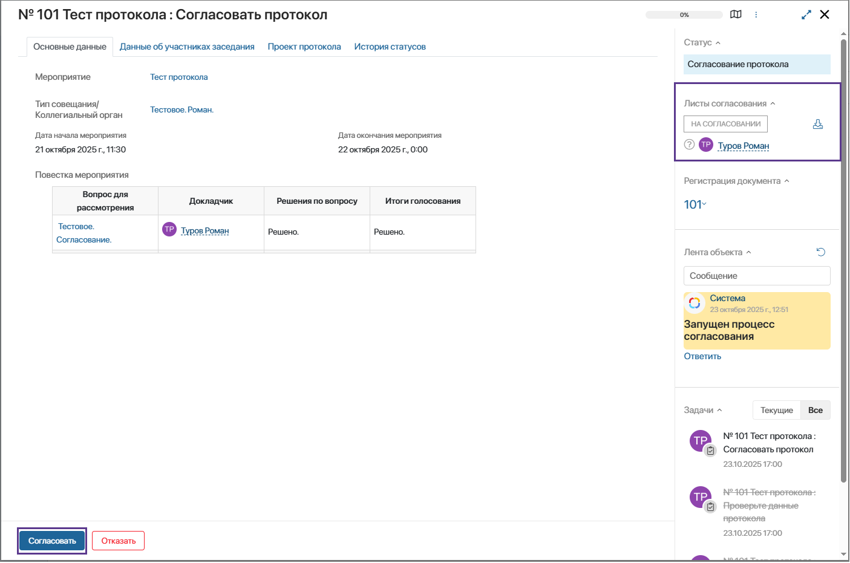The height and width of the screenshot is (563, 850).
Task: Download the approval sheet
Action: click(817, 124)
